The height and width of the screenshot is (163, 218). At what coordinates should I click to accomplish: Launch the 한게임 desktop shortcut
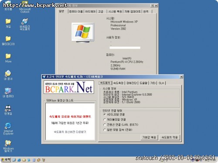(8, 110)
